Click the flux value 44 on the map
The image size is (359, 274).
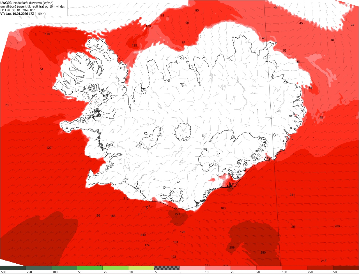[x=276, y=8]
